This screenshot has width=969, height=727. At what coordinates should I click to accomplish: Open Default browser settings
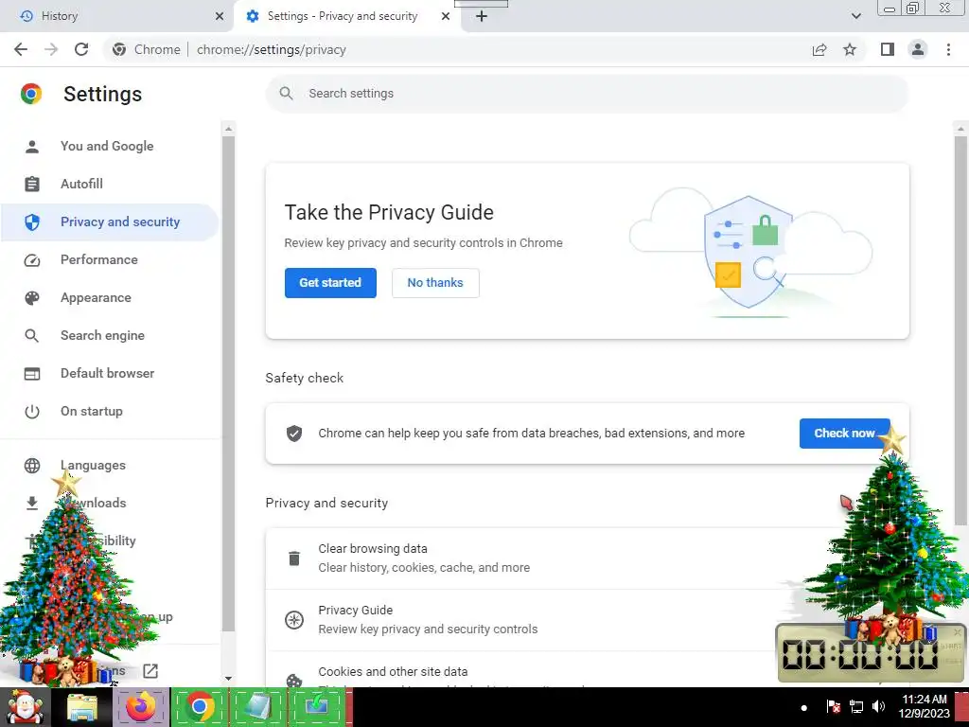click(110, 373)
